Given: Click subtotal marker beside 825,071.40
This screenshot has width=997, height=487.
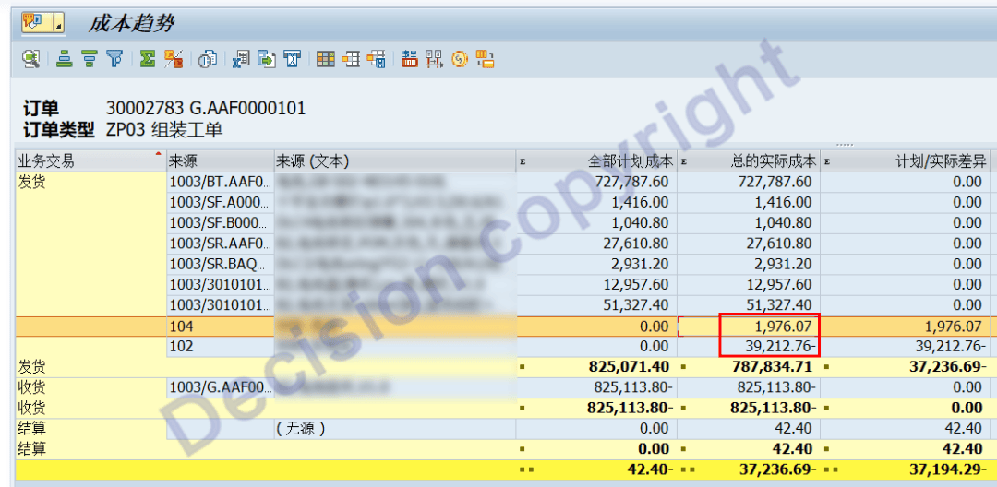Looking at the screenshot, I should pyautogui.click(x=523, y=367).
